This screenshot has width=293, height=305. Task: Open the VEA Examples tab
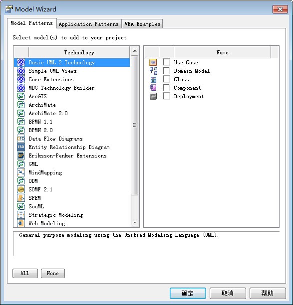(142, 24)
